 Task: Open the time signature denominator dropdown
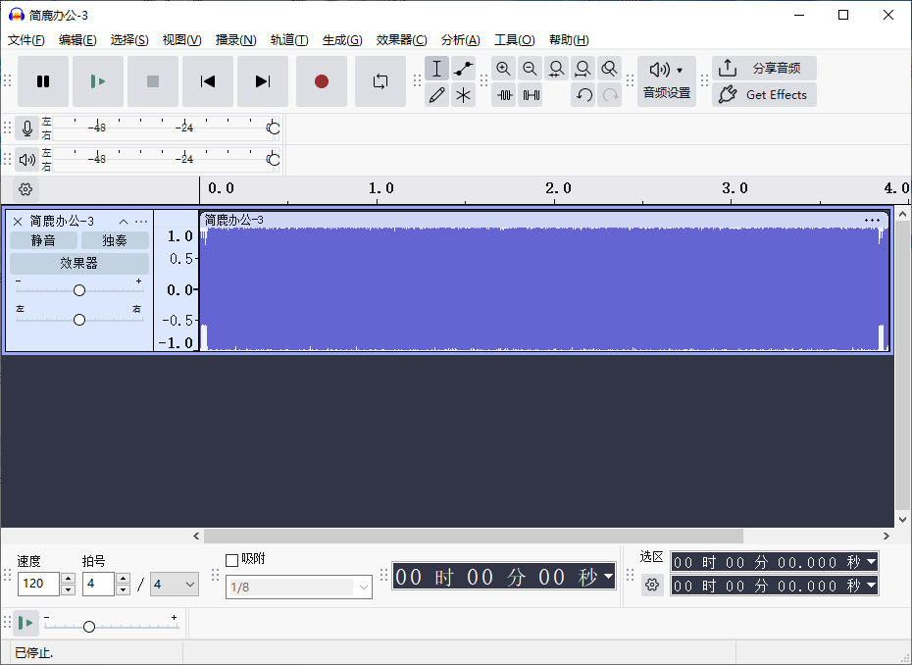[x=174, y=584]
